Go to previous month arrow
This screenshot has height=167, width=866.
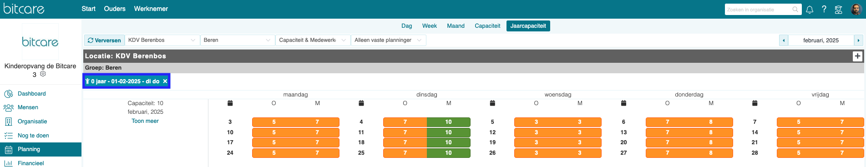[784, 40]
